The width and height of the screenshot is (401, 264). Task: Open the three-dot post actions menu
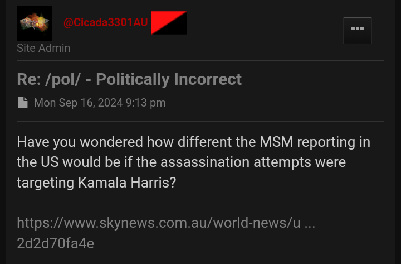click(x=357, y=30)
